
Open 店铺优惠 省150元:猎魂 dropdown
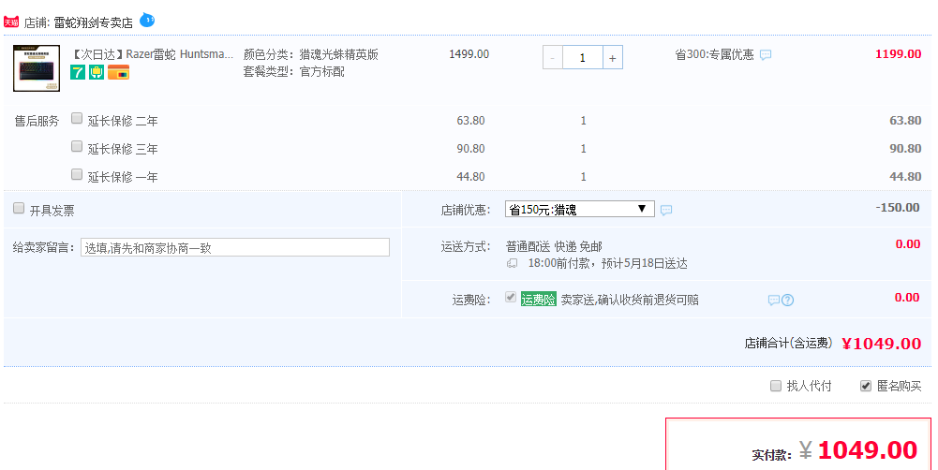pos(580,209)
